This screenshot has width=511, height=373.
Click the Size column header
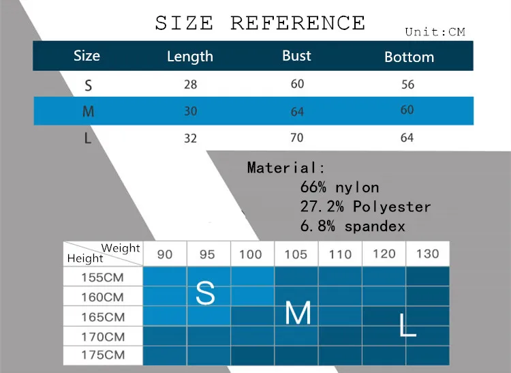click(87, 56)
